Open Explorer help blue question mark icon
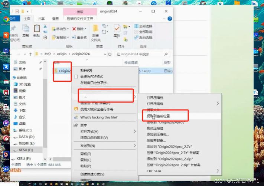 coord(170,19)
